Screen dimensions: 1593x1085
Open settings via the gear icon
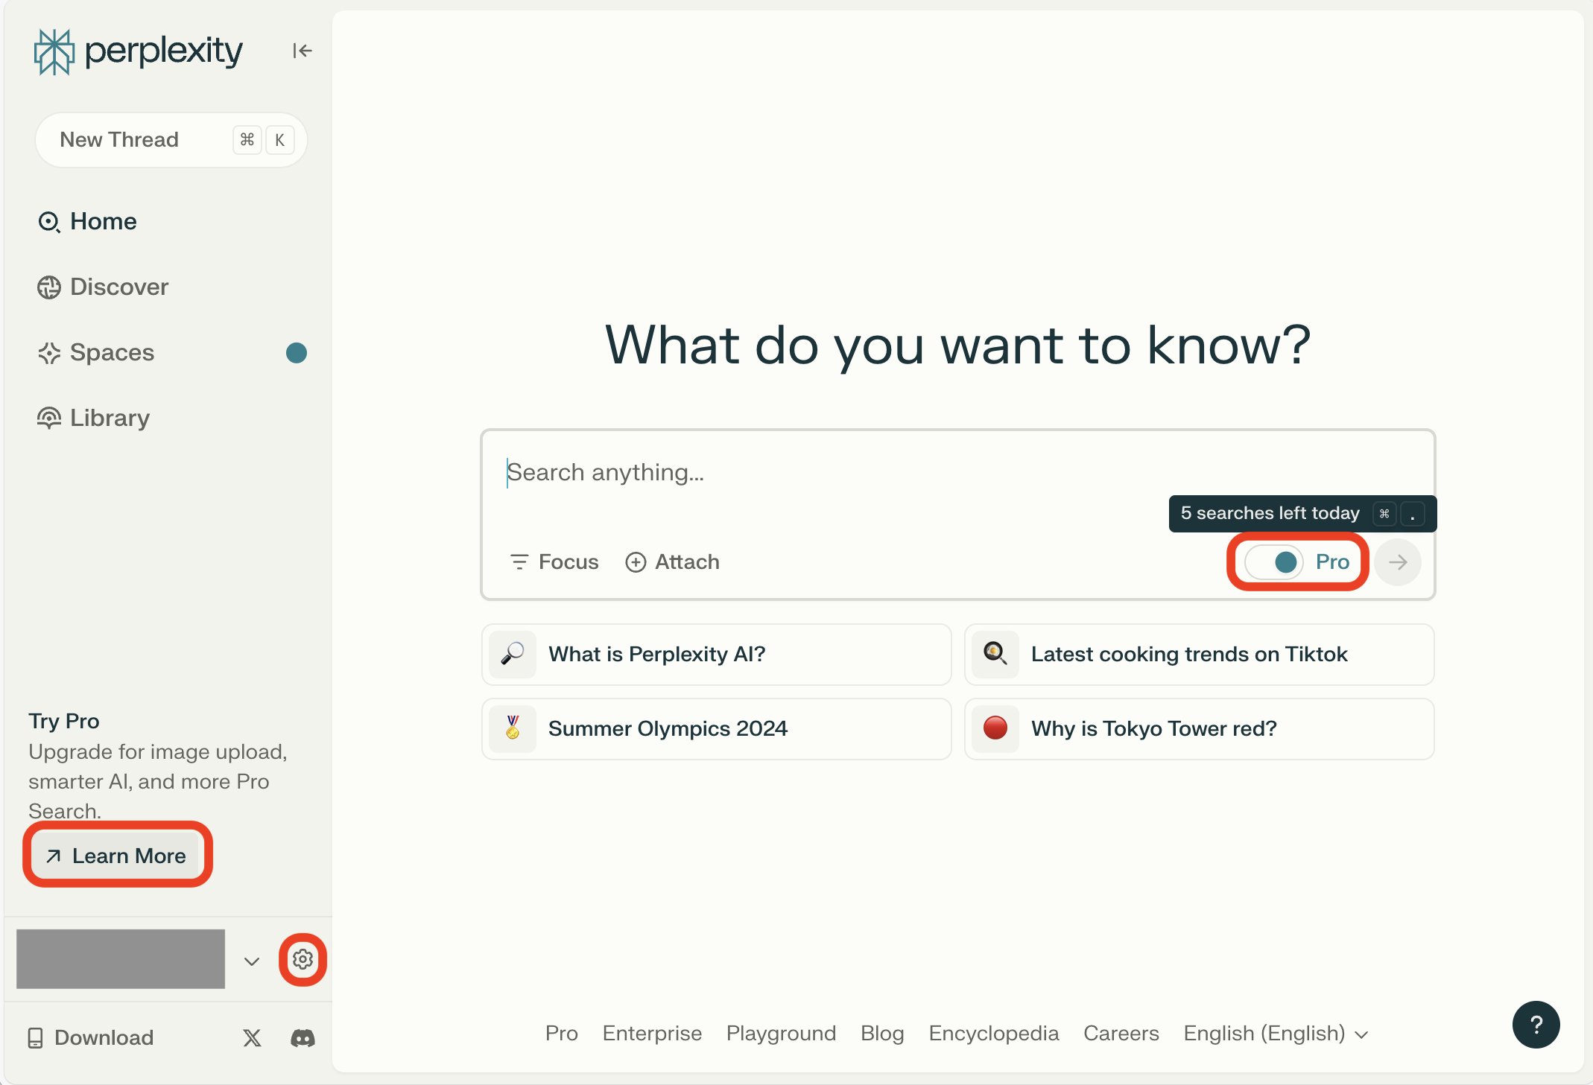(x=303, y=959)
